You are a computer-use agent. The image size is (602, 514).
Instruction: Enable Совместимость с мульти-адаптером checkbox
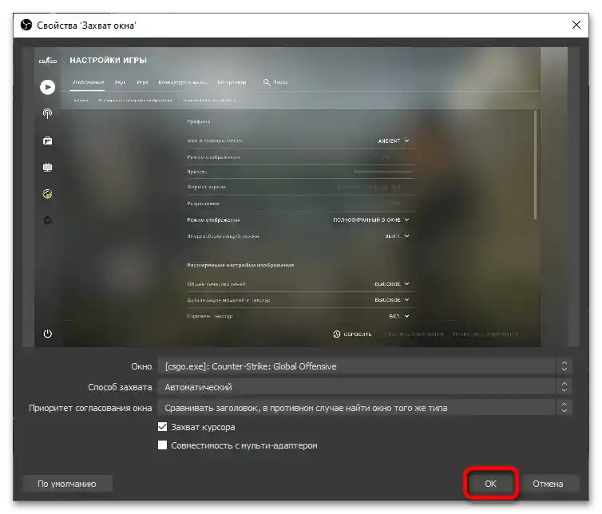click(162, 445)
